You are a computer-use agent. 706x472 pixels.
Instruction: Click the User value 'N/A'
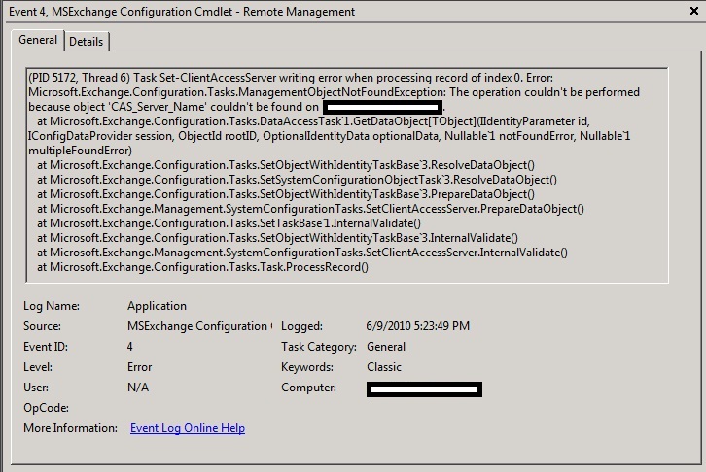[138, 388]
